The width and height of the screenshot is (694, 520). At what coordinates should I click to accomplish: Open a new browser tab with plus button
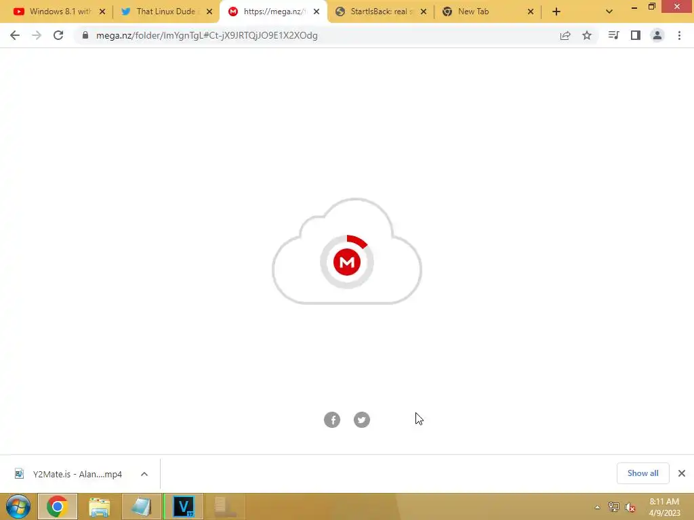[556, 12]
